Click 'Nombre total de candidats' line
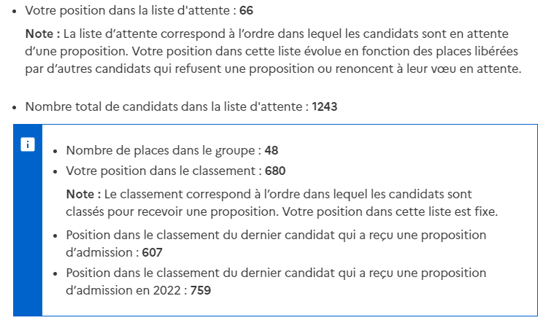 coord(181,106)
